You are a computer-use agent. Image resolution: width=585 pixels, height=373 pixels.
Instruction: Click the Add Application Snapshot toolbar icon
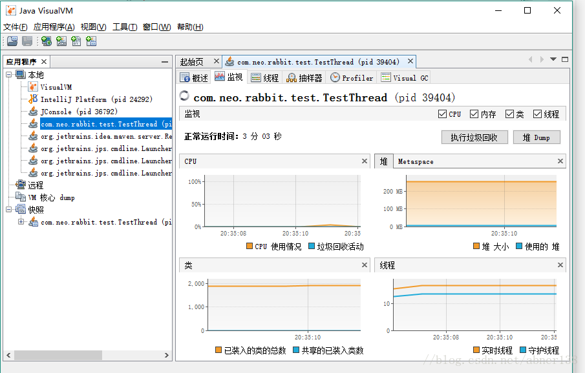tap(91, 41)
